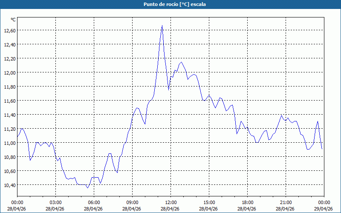341x213 pixels.
Task: Click the 12,00 y-axis value
Action: tap(9, 72)
